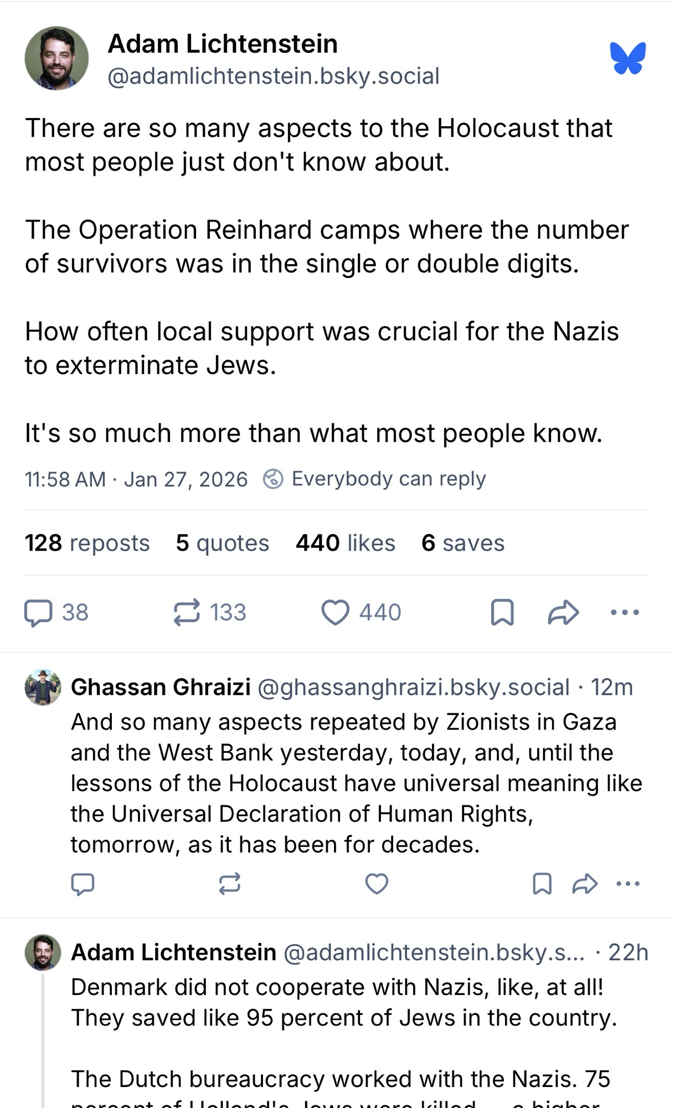This screenshot has height=1108, width=674.
Task: Repost Ghassan Ghraizi's reply
Action: coord(229,884)
